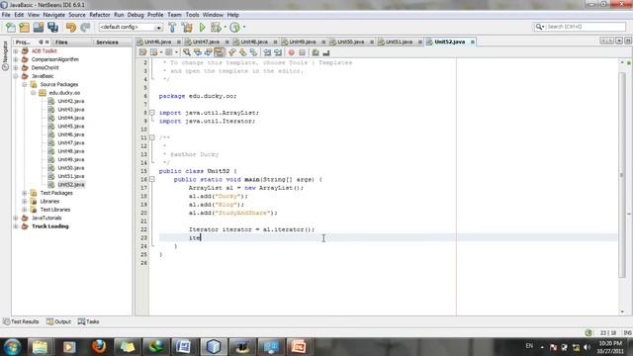
Task: Click the Uncomment icon in editor toolbar
Action: [x=326, y=52]
